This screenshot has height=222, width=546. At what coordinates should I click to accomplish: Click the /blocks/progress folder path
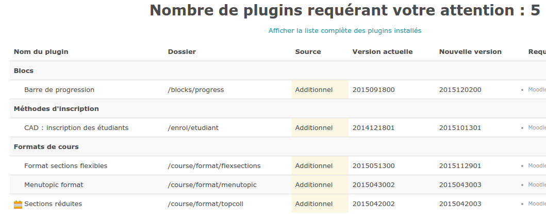(x=196, y=90)
